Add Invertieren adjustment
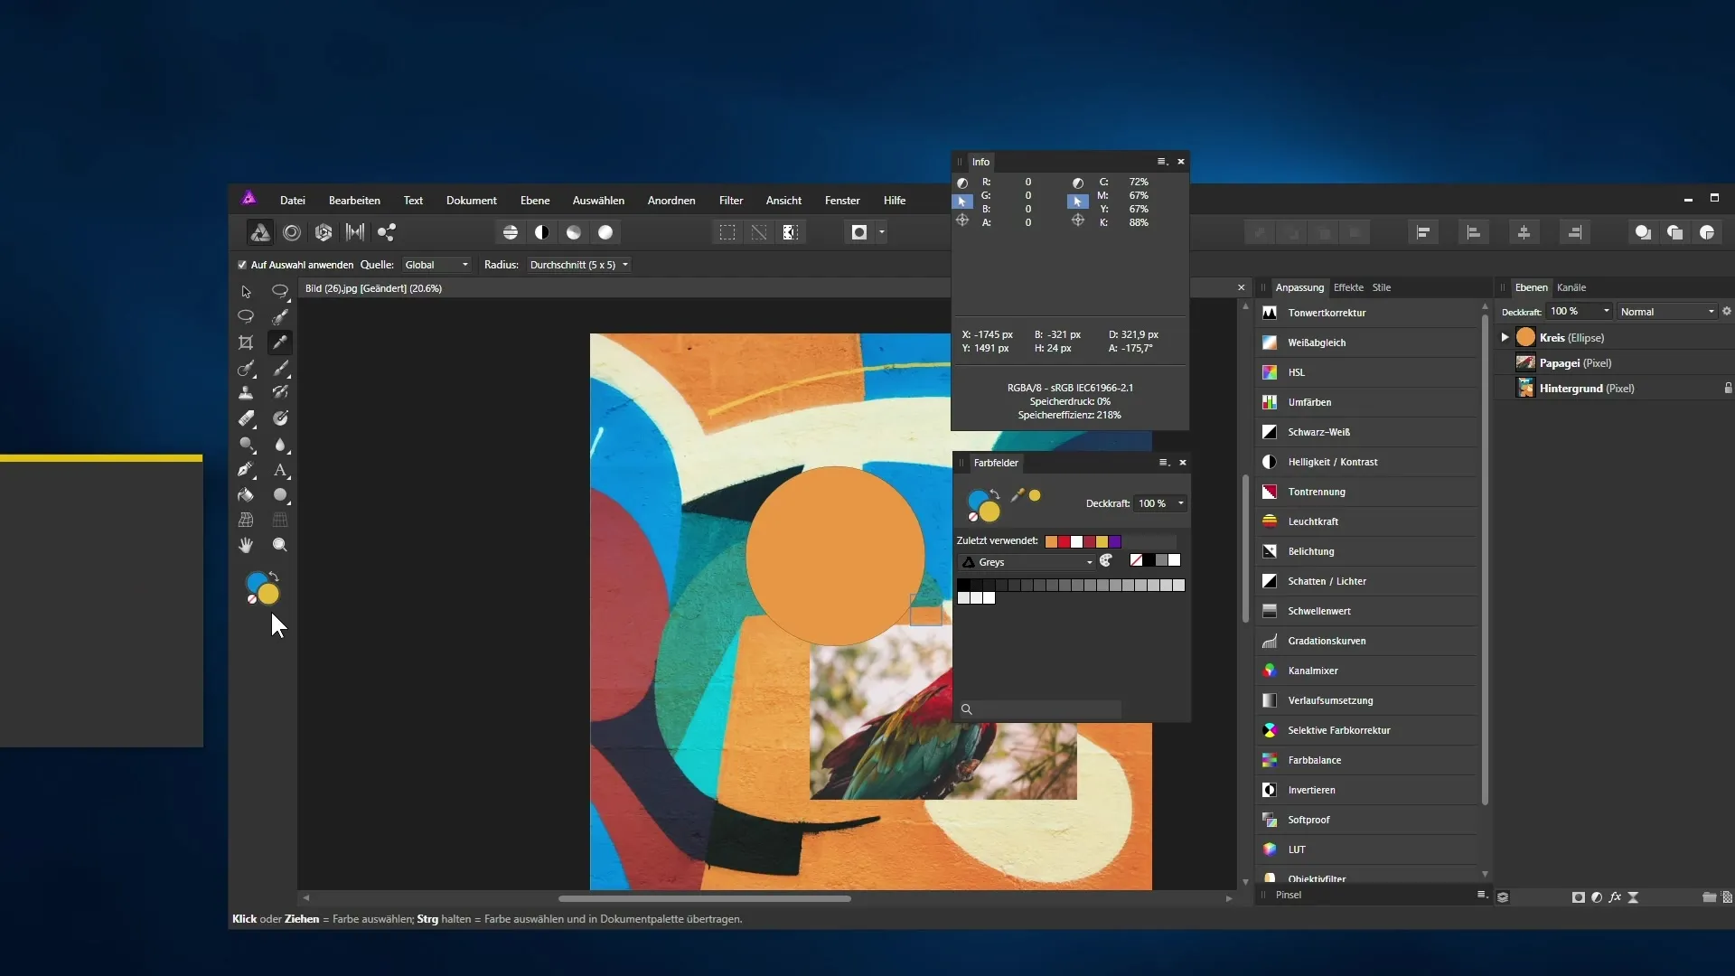This screenshot has height=976, width=1735. pos(1368,790)
